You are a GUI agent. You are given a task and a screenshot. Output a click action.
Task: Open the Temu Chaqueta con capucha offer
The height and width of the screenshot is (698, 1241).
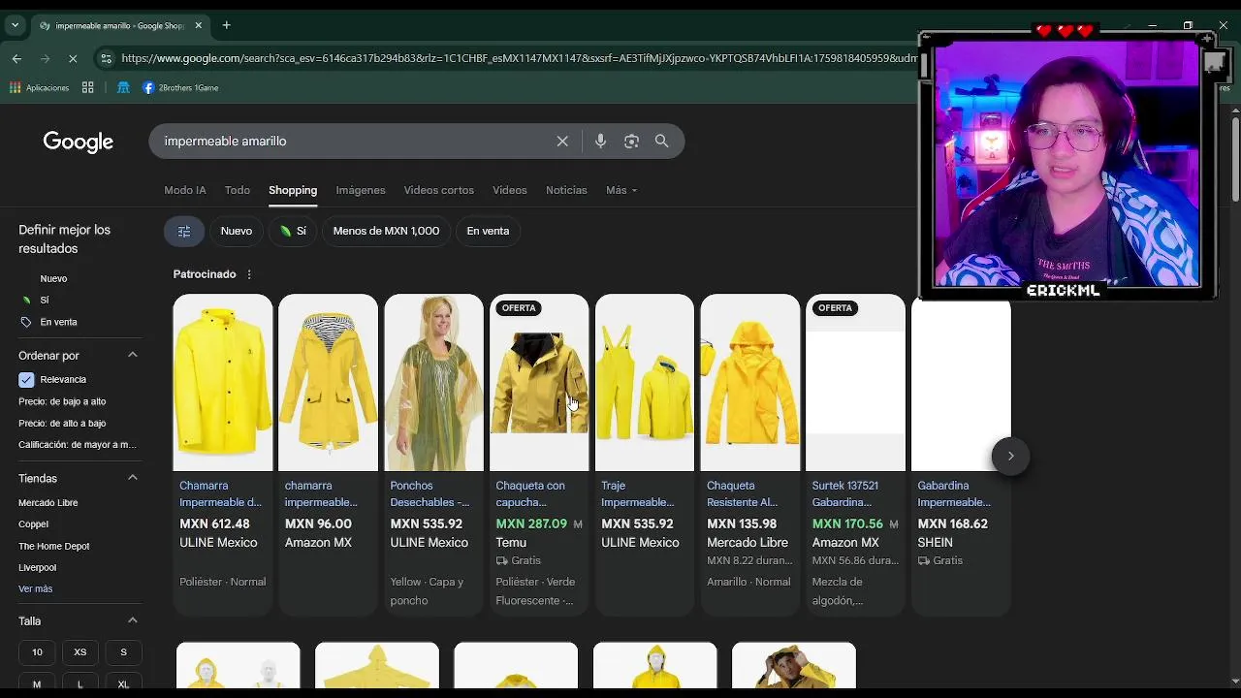tap(539, 454)
